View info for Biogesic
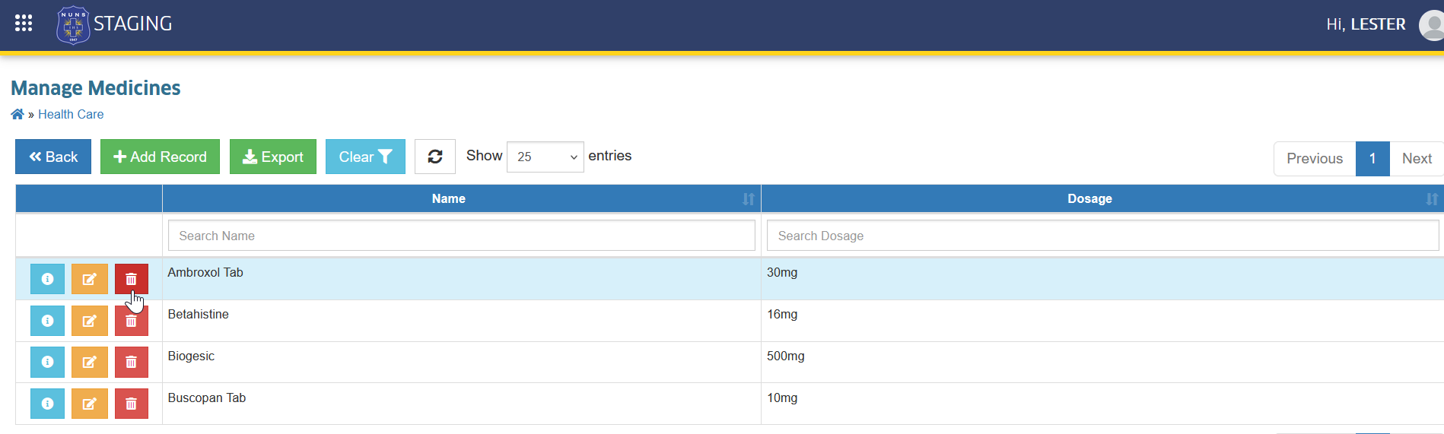 pyautogui.click(x=47, y=362)
